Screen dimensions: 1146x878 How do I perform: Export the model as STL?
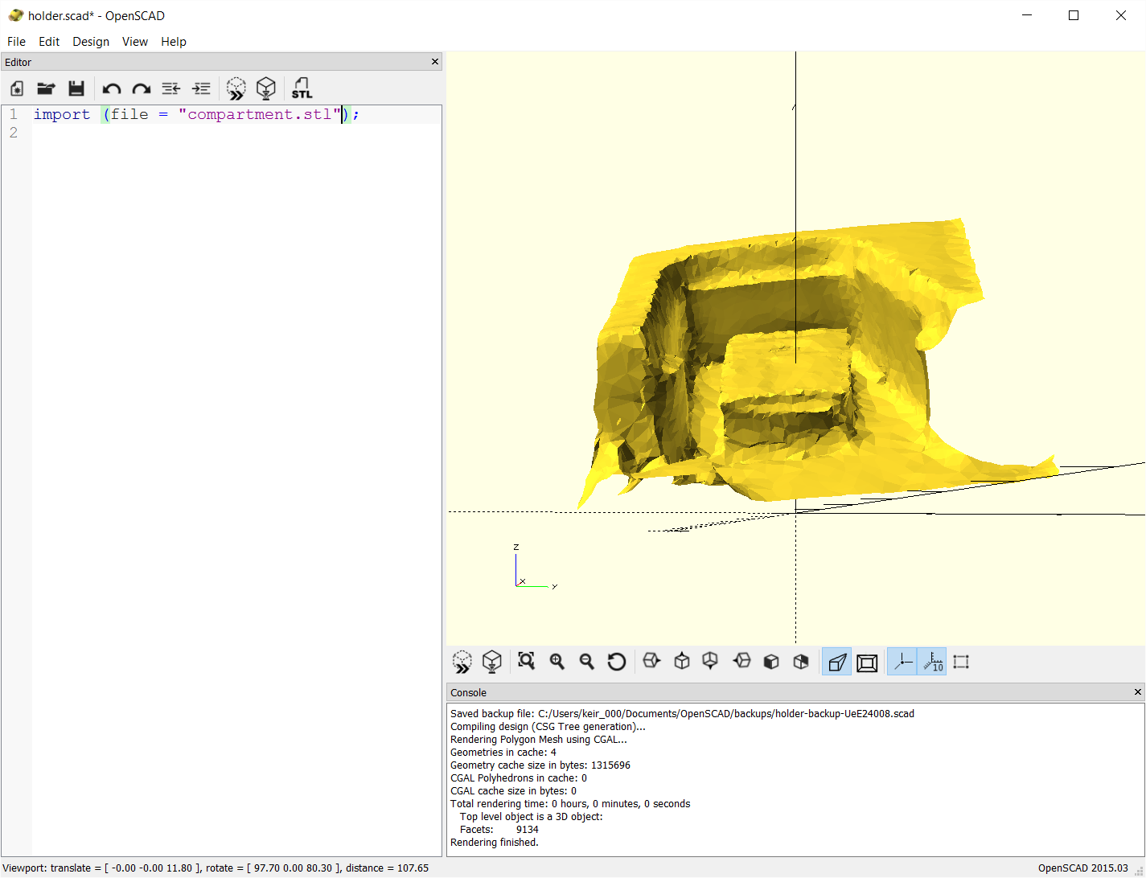[302, 88]
